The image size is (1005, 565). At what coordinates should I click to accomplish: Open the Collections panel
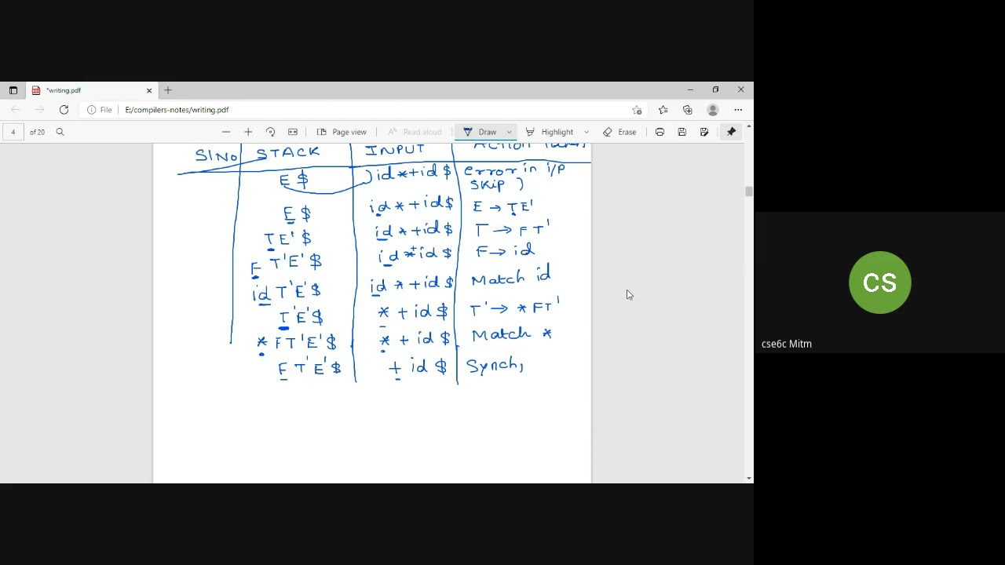click(688, 110)
